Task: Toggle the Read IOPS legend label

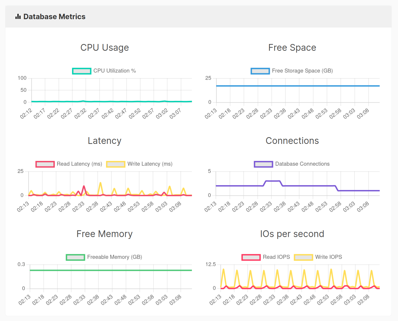Action: [x=276, y=257]
